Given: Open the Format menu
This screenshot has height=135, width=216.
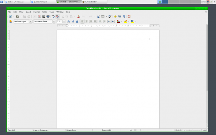Looking at the screenshot, I should coord(37,12).
